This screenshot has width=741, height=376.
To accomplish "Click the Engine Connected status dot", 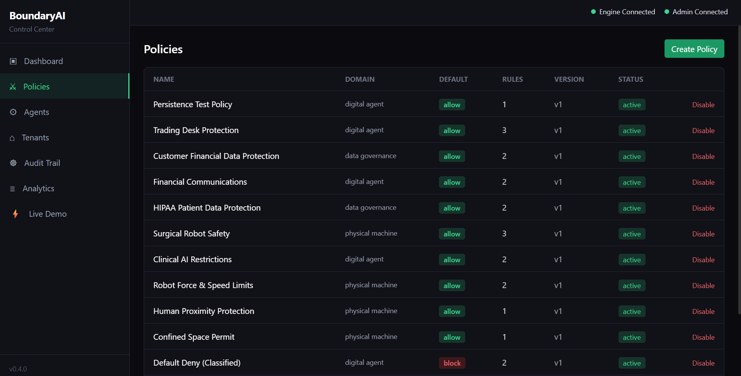I will pos(593,12).
